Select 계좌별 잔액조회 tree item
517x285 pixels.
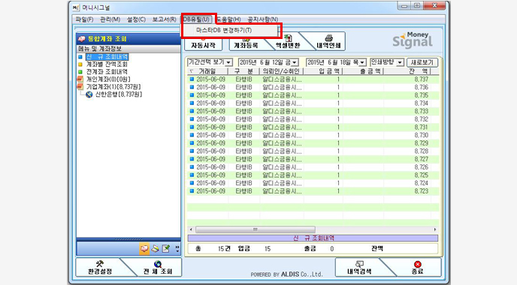coord(107,64)
